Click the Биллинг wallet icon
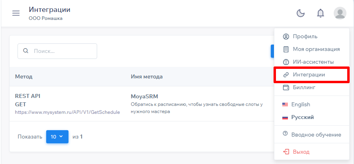The height and width of the screenshot is (164, 354). [x=286, y=88]
